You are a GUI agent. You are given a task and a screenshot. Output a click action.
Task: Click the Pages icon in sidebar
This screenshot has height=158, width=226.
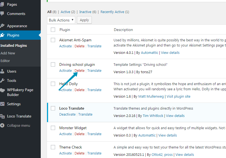tap(2, 4)
